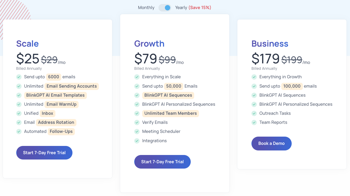The width and height of the screenshot is (350, 196).
Task: Start the 7-day free trial for Scale
Action: coord(44,153)
